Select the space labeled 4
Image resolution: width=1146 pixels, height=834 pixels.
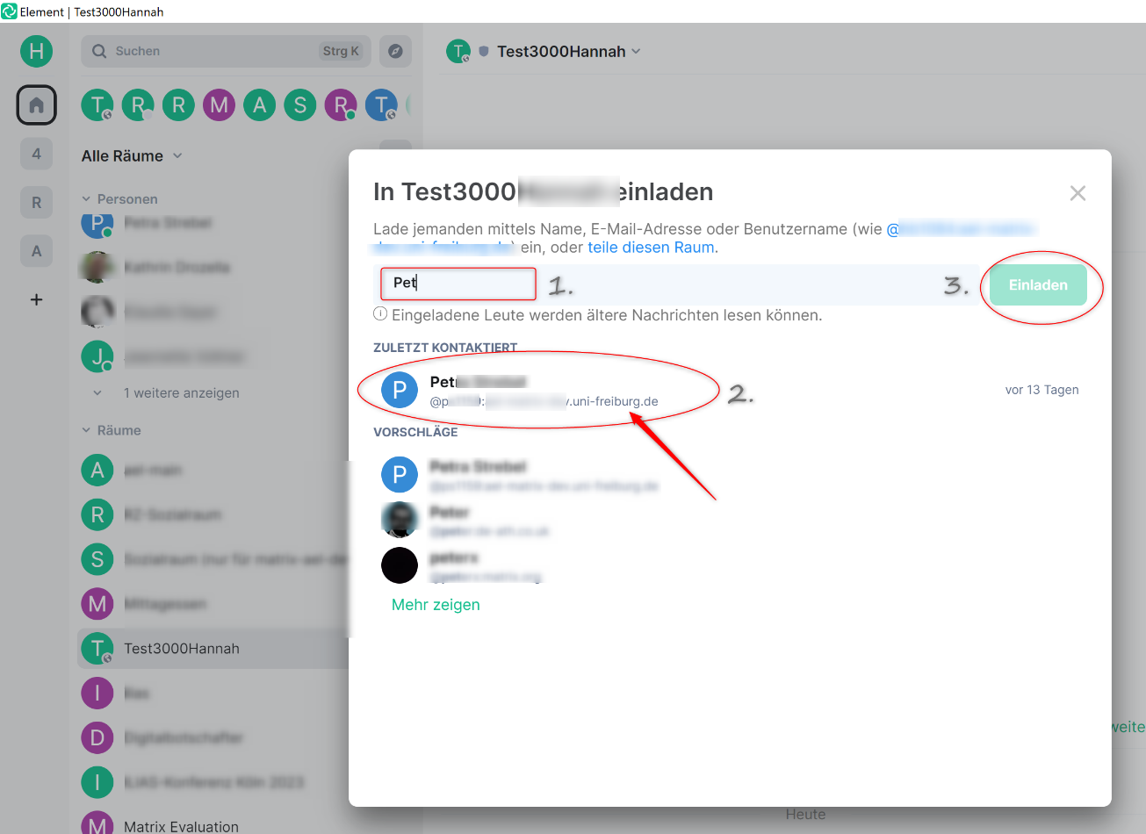36,154
